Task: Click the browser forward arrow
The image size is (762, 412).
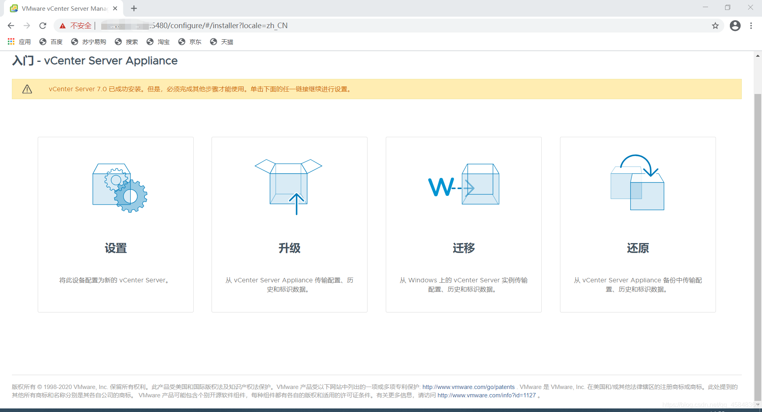Action: click(27, 26)
